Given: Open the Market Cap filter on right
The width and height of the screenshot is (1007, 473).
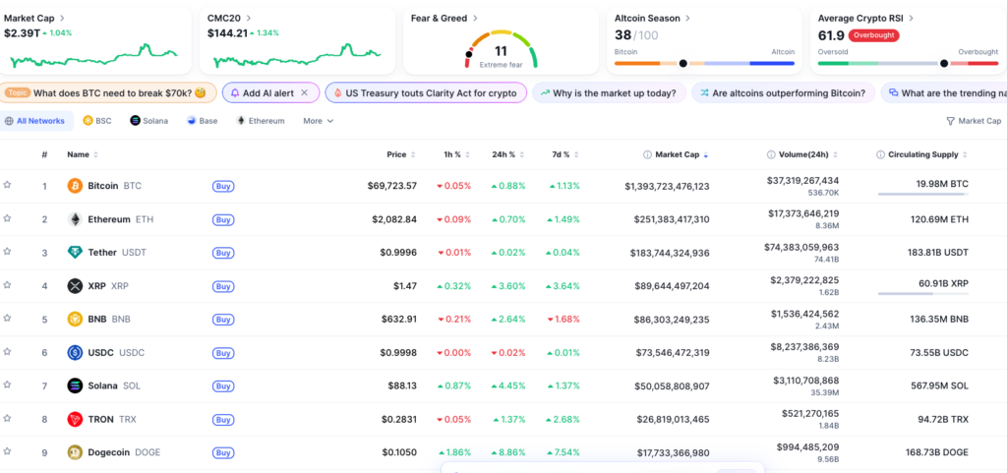Looking at the screenshot, I should [x=973, y=121].
